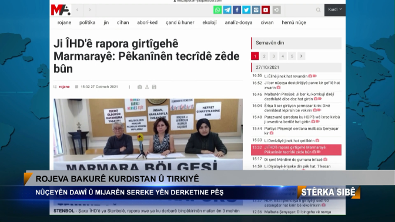Select the ekolojî menu item
Screen dimensions: 395x222
pos(209,22)
